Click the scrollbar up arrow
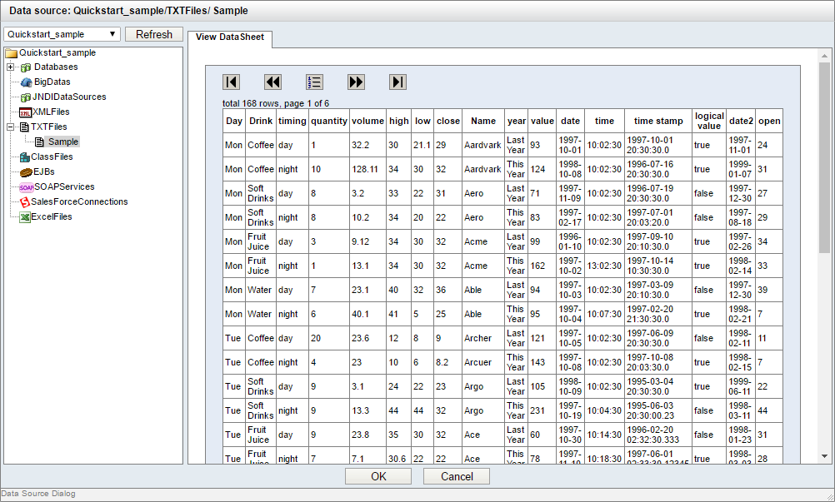Viewport: 835px width, 502px height. click(x=824, y=56)
